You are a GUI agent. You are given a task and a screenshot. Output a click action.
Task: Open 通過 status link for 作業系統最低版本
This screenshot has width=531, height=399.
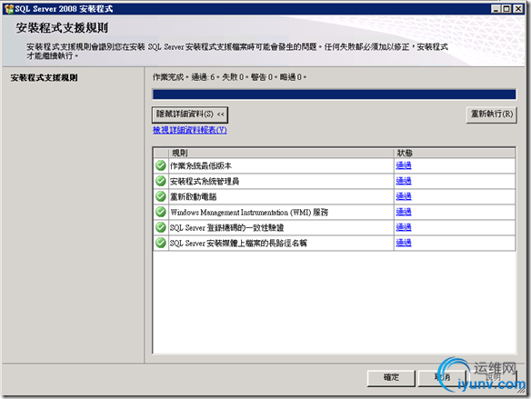(404, 165)
